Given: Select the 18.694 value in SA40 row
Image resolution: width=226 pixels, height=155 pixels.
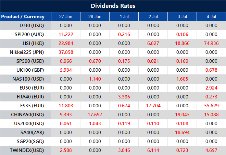Looking at the screenshot, I should [182, 132].
